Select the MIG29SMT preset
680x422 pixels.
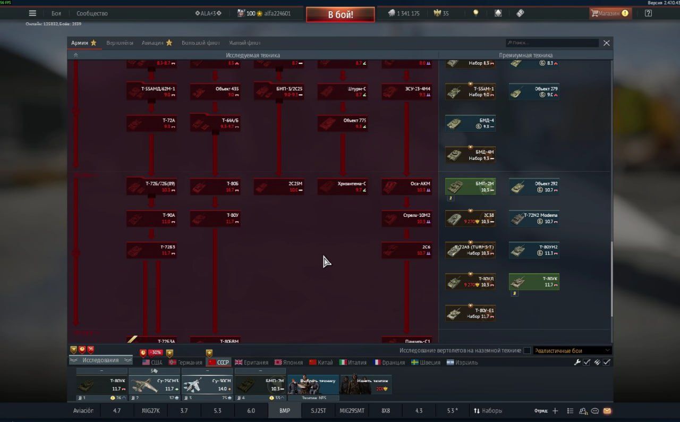(x=352, y=411)
